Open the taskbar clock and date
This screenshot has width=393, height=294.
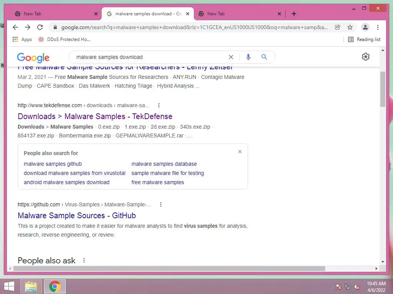(376, 286)
